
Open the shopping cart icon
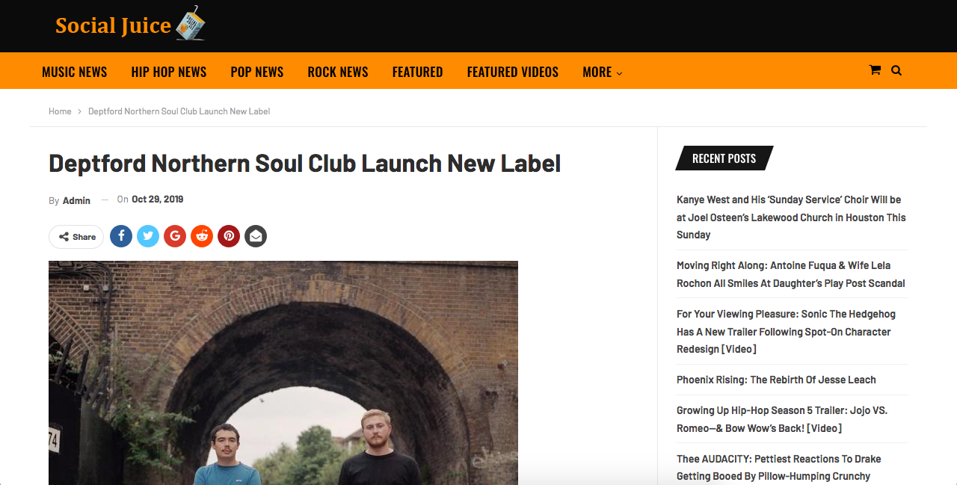(x=875, y=70)
